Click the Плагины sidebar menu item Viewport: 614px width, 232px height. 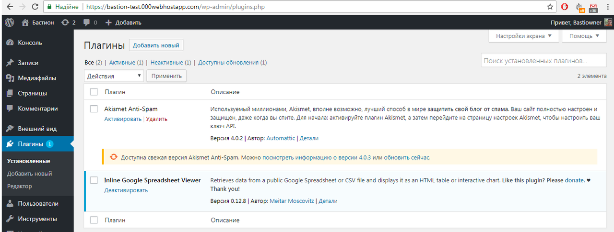[31, 144]
